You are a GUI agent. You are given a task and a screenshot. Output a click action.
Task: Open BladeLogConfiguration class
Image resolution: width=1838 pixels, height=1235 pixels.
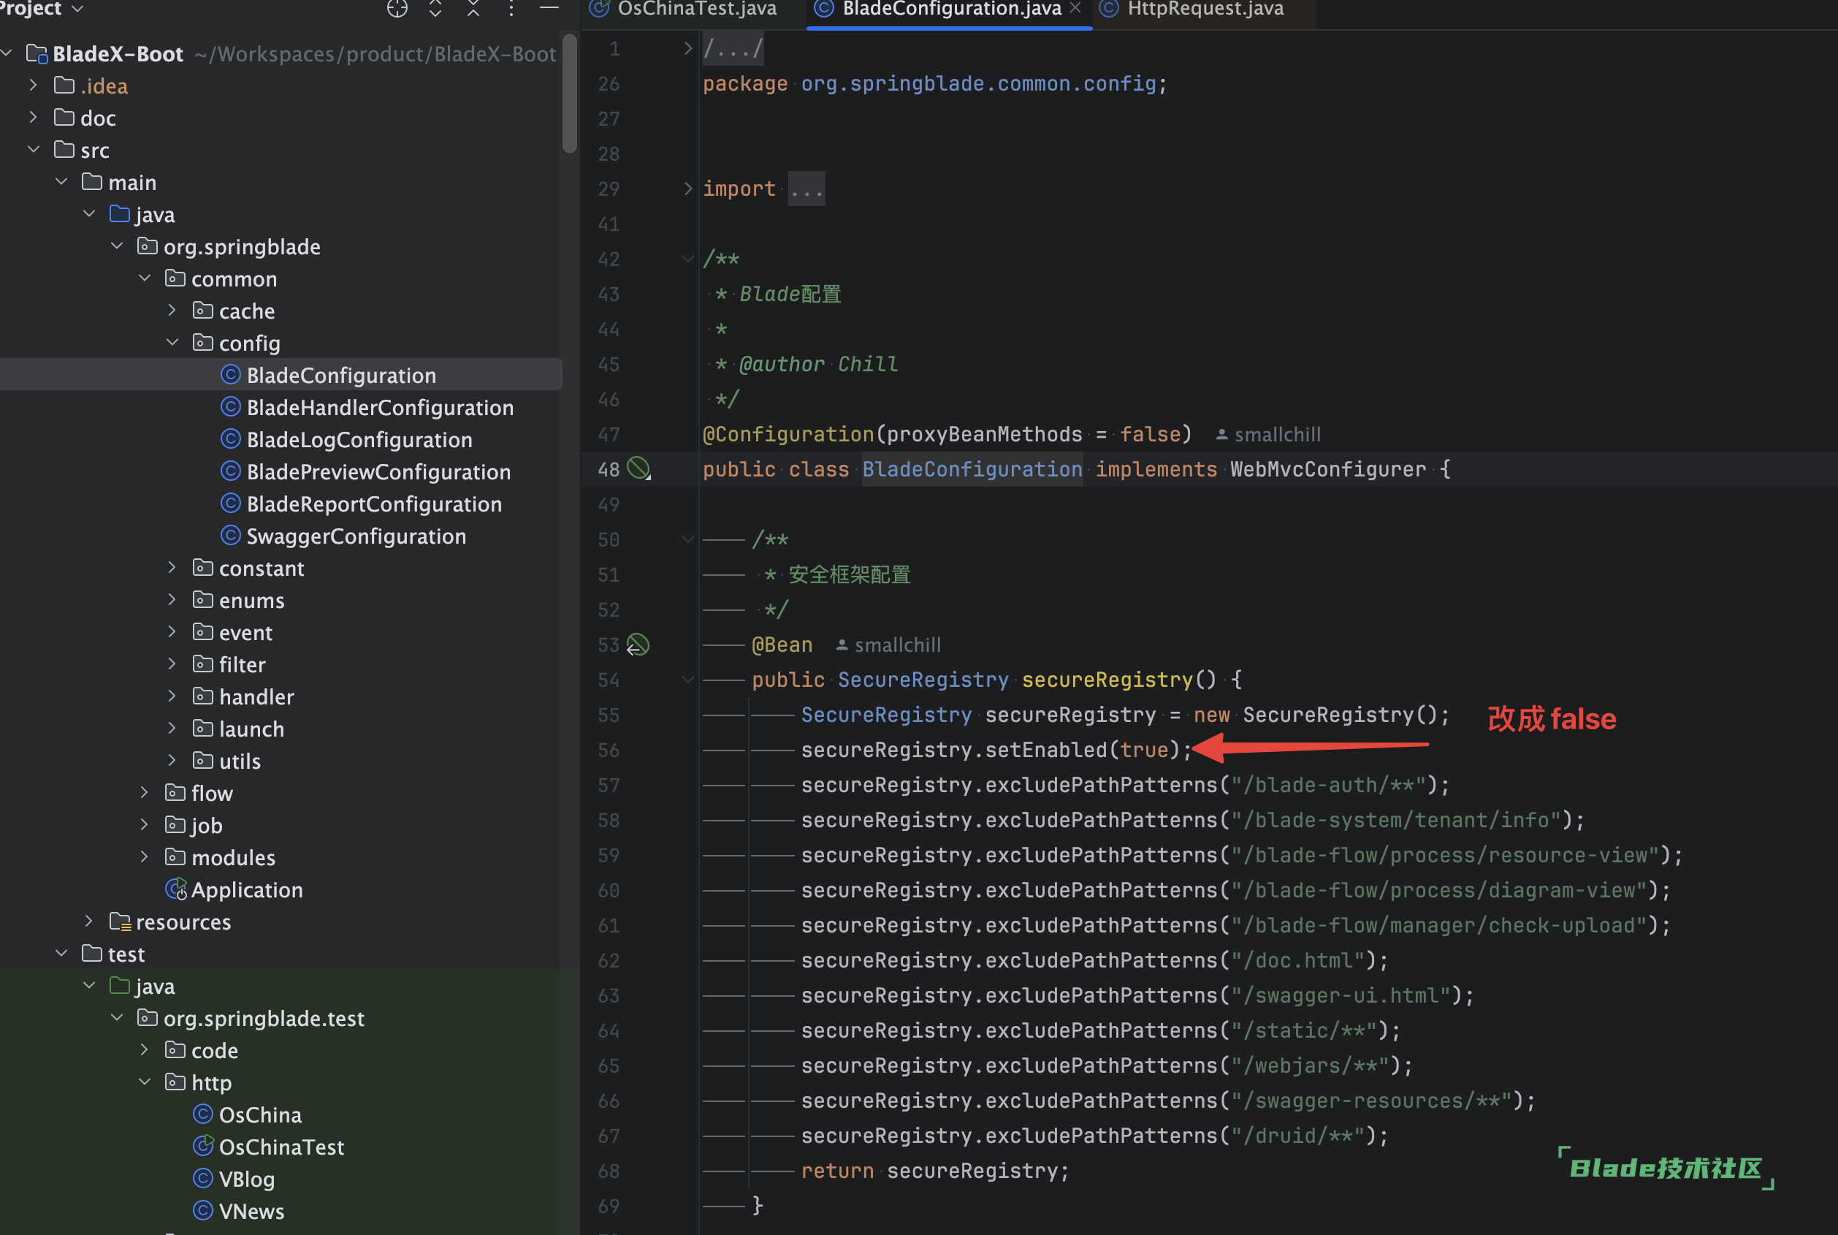click(346, 439)
